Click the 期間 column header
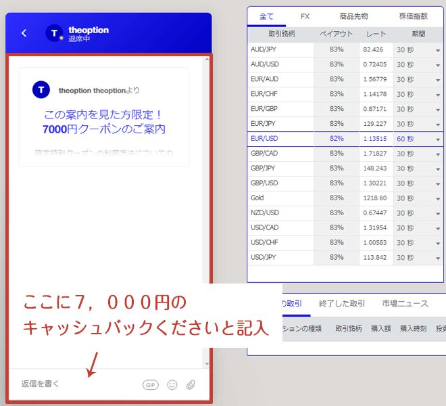The height and width of the screenshot is (406, 446). pos(418,35)
